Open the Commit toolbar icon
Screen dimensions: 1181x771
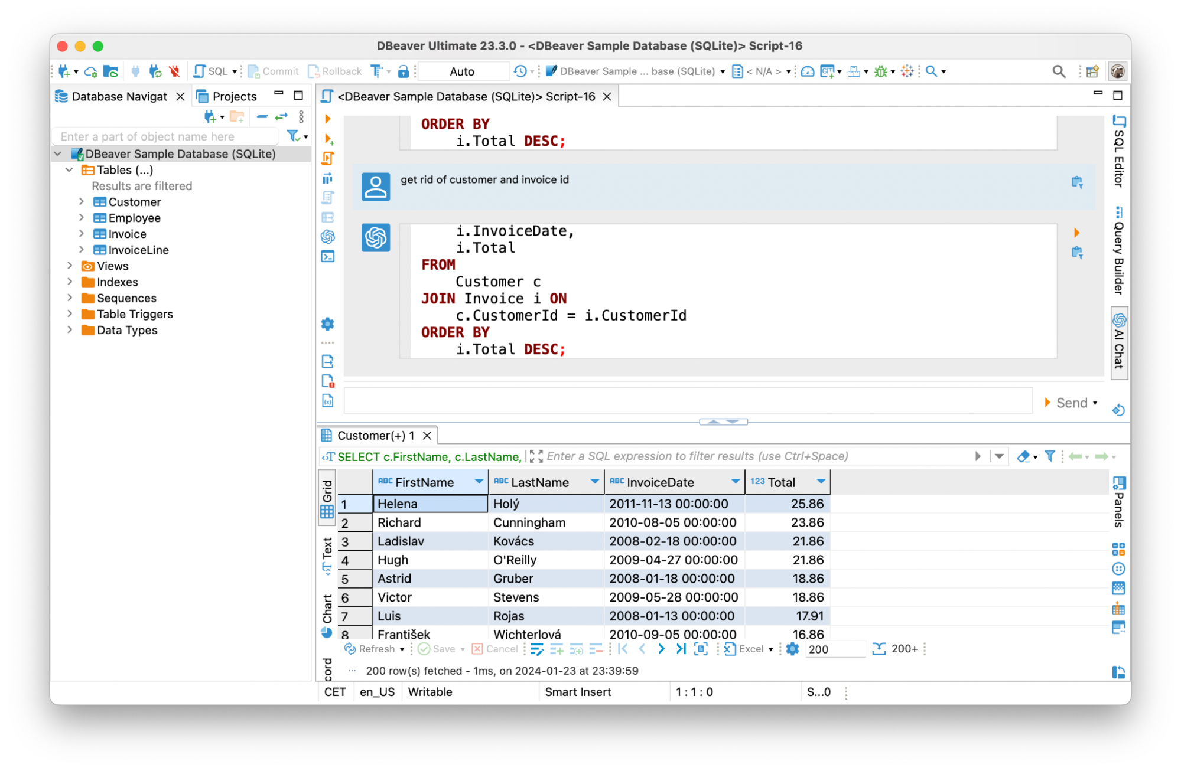(x=274, y=71)
